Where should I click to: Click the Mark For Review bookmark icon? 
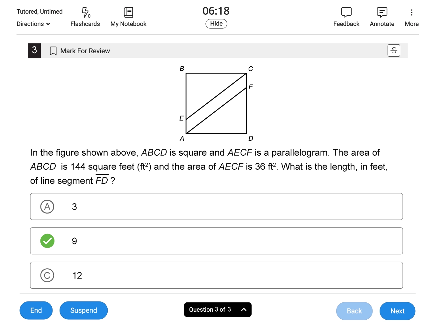53,51
